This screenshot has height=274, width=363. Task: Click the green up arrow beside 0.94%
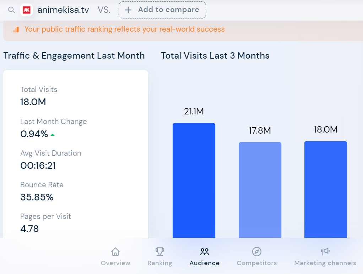tap(53, 135)
